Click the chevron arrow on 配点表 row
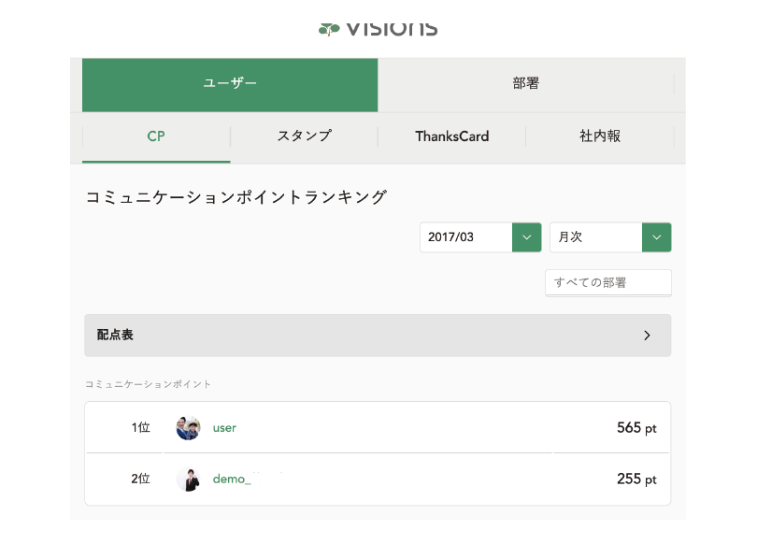757x544 pixels. pyautogui.click(x=647, y=336)
